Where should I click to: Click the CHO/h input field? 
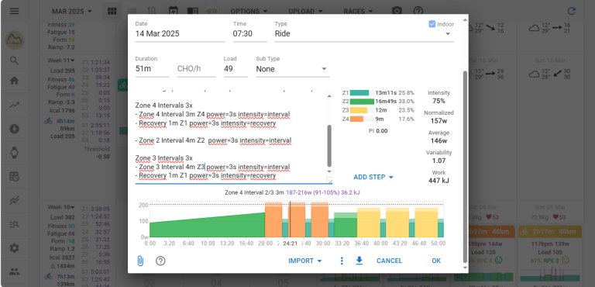197,69
